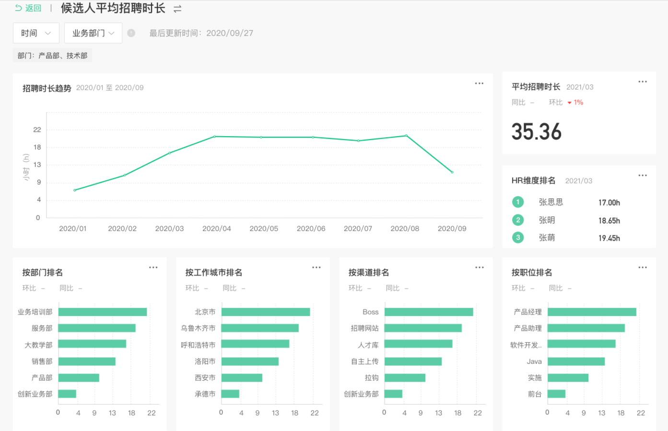Click the 2020/06 data point on trend line
The image size is (668, 431).
click(313, 137)
